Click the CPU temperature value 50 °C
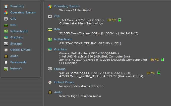The image size is (171, 106). coord(111,20)
